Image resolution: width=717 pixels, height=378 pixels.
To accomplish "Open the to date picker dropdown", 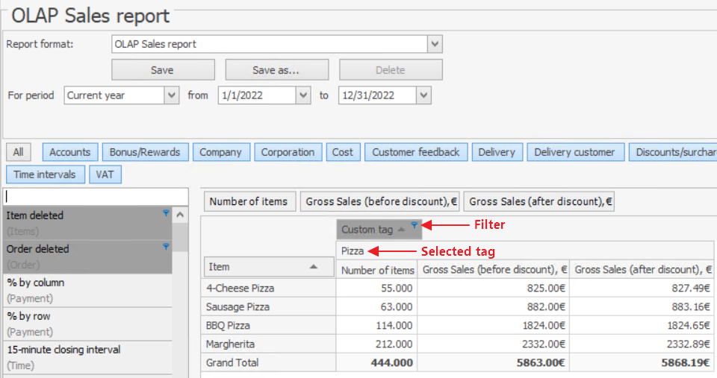I will (423, 95).
